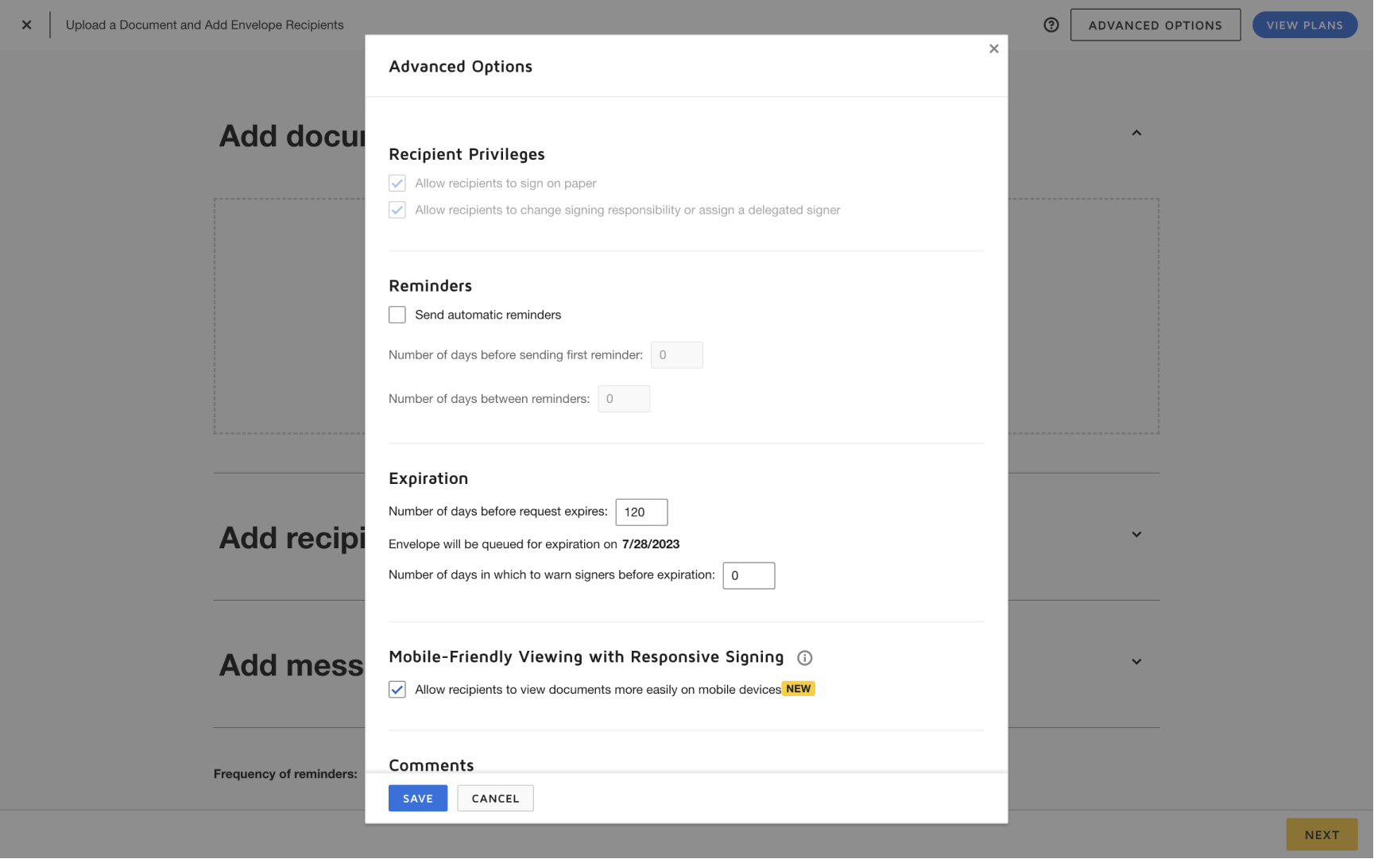Set number of days between reminders
Viewport: 1374px width, 859px height.
click(x=624, y=398)
